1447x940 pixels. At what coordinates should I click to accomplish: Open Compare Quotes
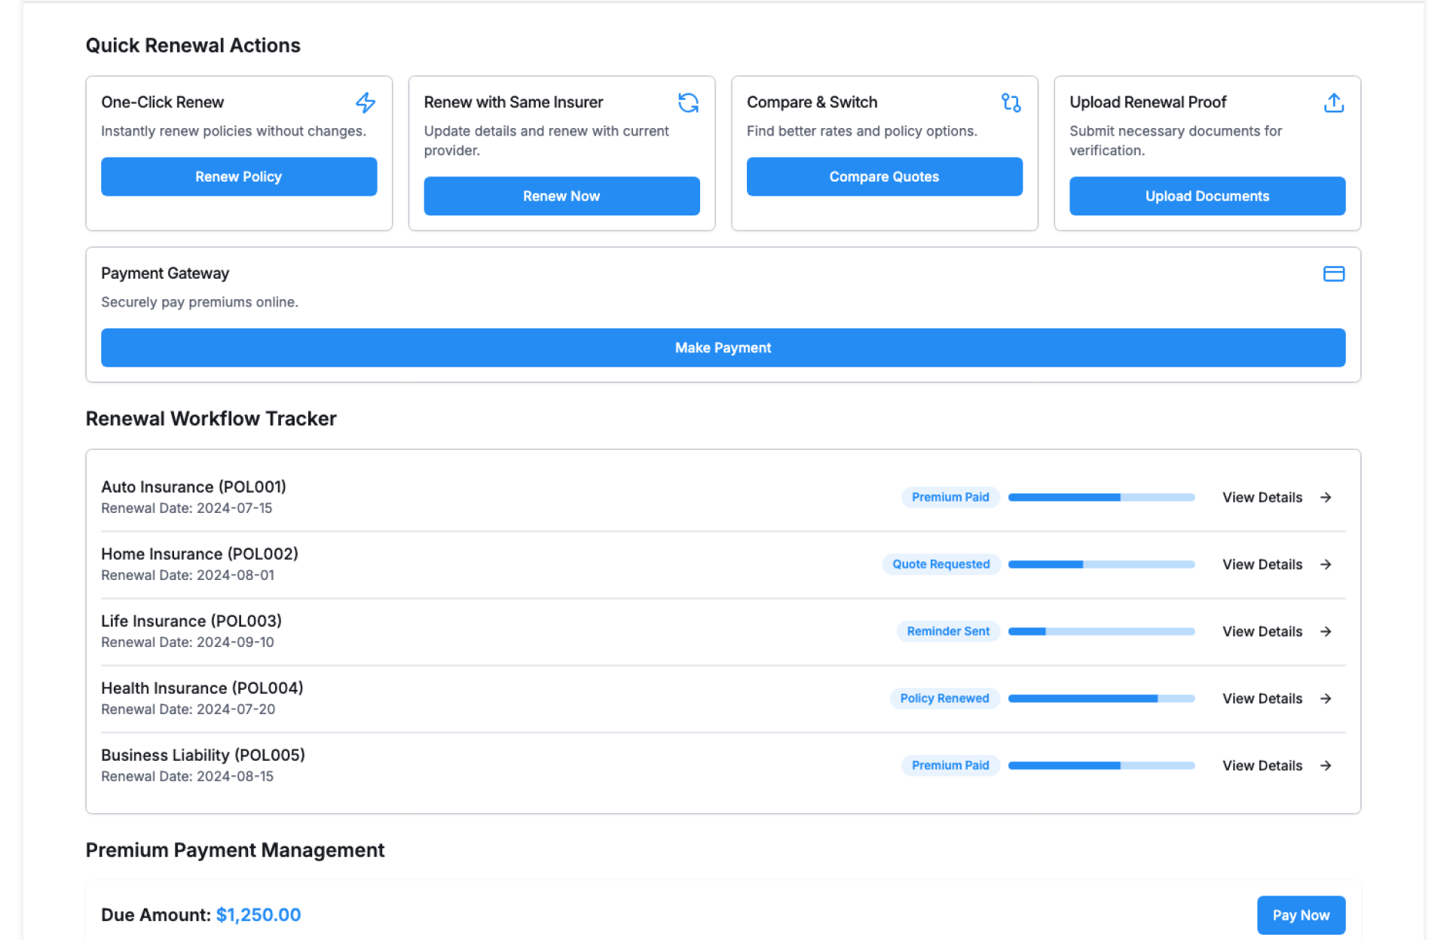pos(884,177)
